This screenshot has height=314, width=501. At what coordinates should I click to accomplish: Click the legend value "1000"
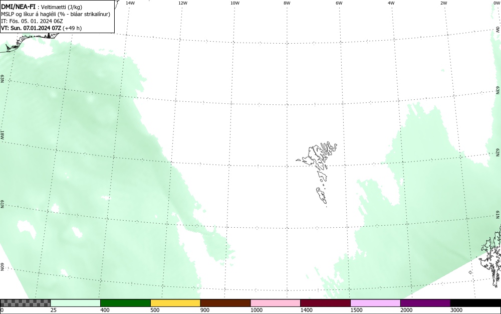click(x=256, y=310)
